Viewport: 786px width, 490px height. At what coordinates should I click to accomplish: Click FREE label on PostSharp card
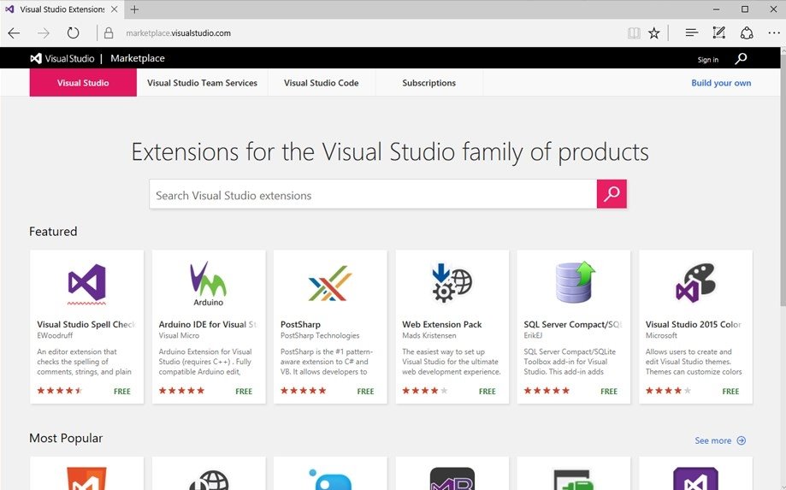pyautogui.click(x=365, y=392)
